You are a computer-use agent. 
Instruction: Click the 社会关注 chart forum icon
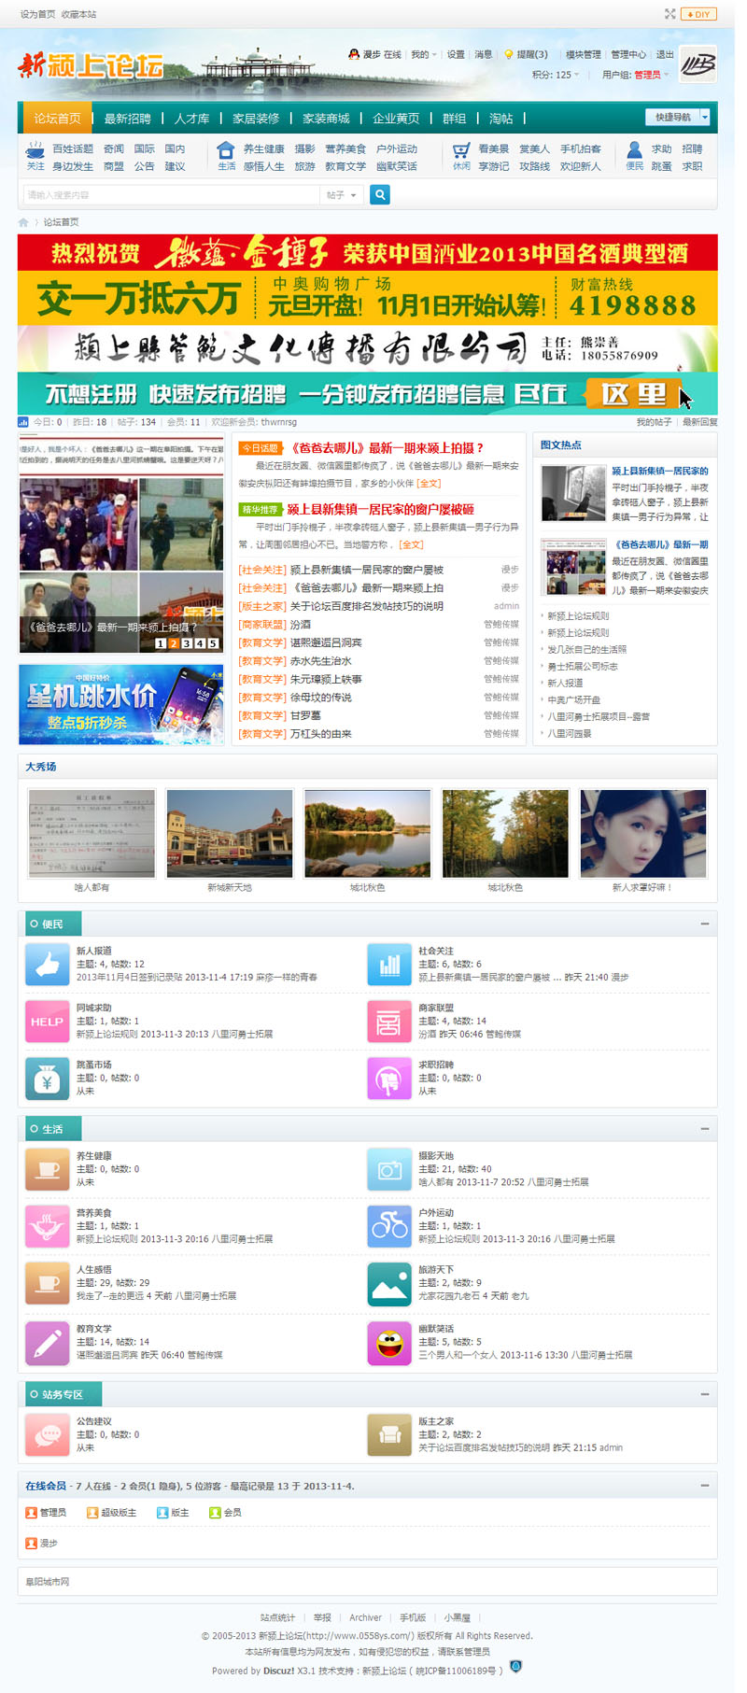pyautogui.click(x=389, y=965)
